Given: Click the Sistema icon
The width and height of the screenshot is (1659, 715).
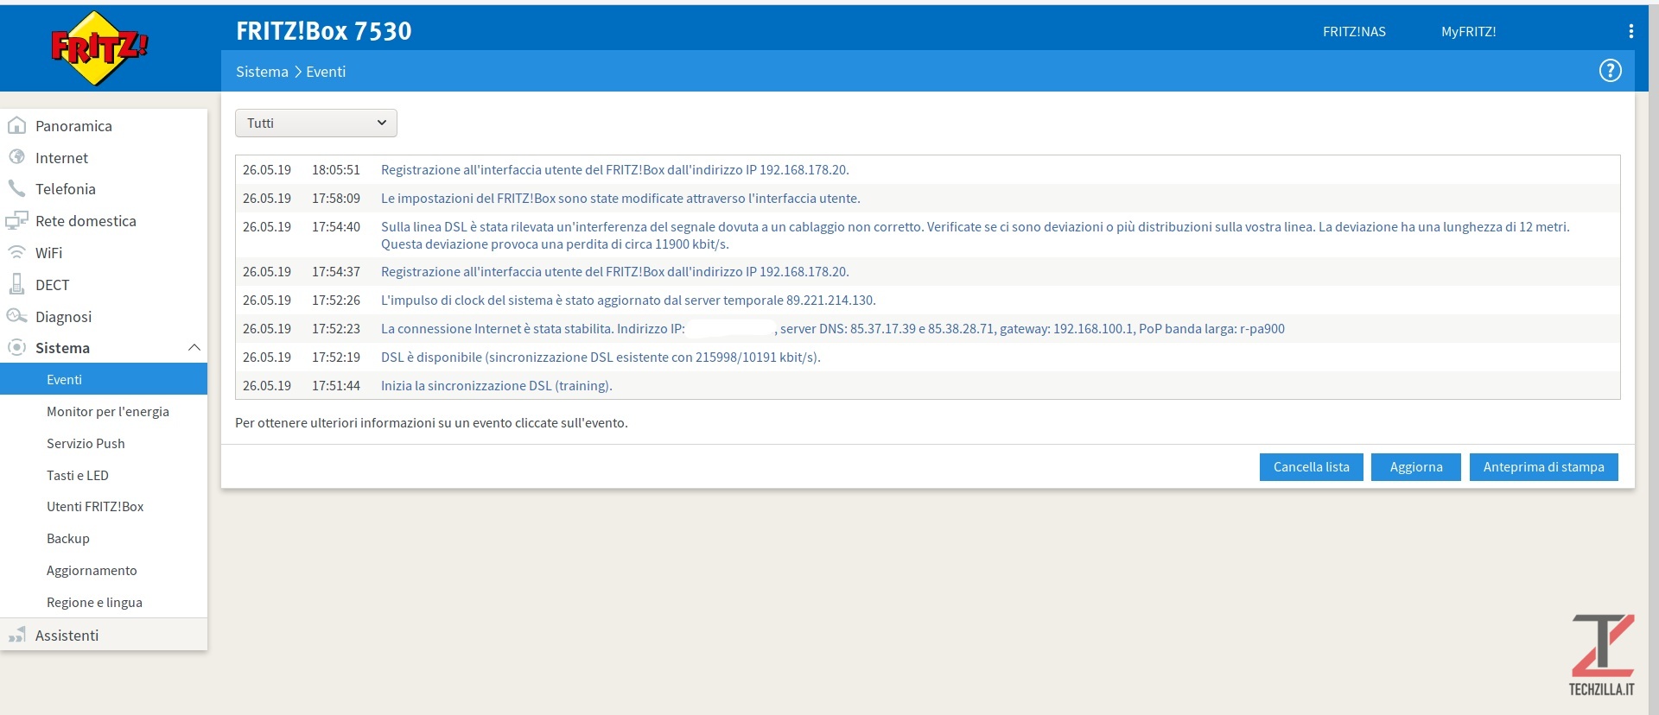Looking at the screenshot, I should pyautogui.click(x=16, y=347).
